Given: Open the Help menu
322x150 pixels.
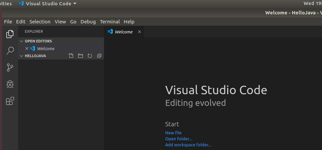Looking at the screenshot, I should point(129,22).
